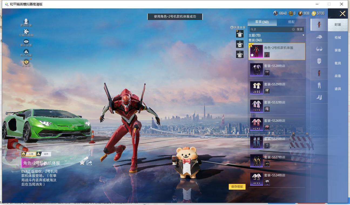Open the pants category icon
This screenshot has width=350, height=205.
pos(319,86)
